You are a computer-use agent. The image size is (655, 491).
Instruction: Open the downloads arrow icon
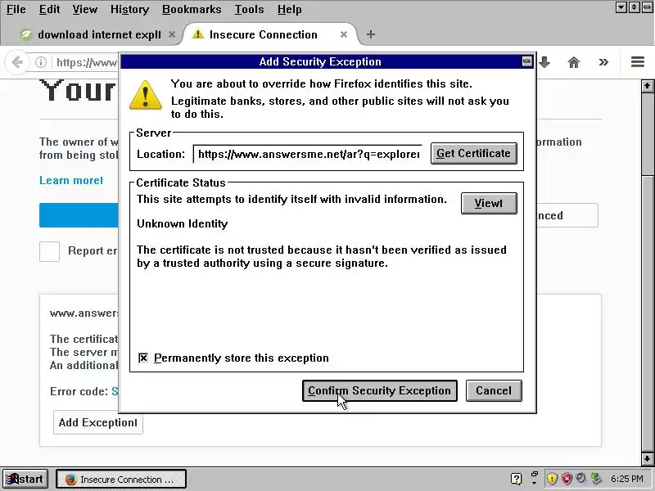544,62
